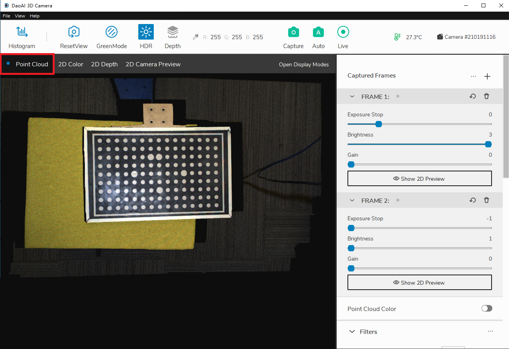Switch to the 2D Depth tab
This screenshot has width=509, height=349.
tap(104, 64)
